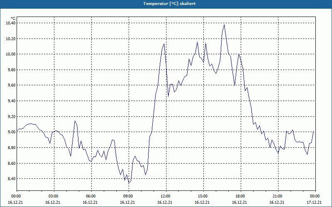Viewport: 332px width, 207px height.
Task: Click the 15:00 time axis label
Action: pos(203,196)
